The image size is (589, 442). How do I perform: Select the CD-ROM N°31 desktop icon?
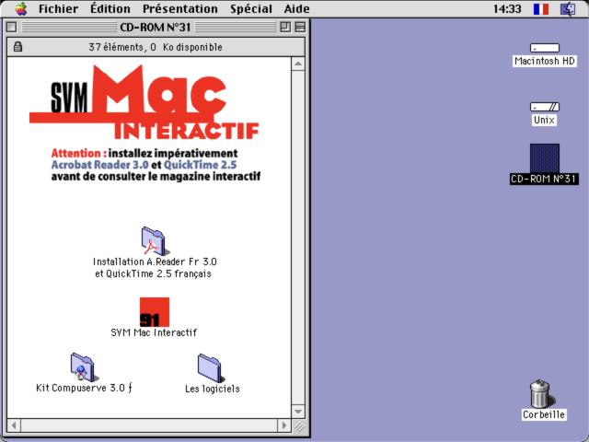tap(544, 158)
